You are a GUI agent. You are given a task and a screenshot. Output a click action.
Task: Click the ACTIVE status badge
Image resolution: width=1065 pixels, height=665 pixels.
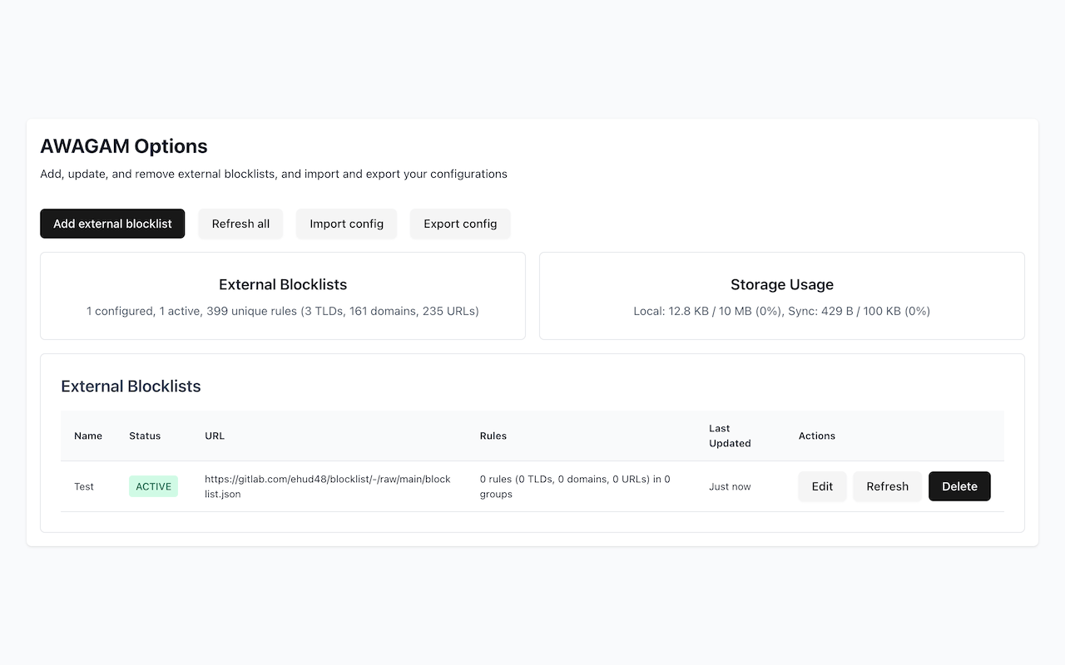(x=153, y=485)
